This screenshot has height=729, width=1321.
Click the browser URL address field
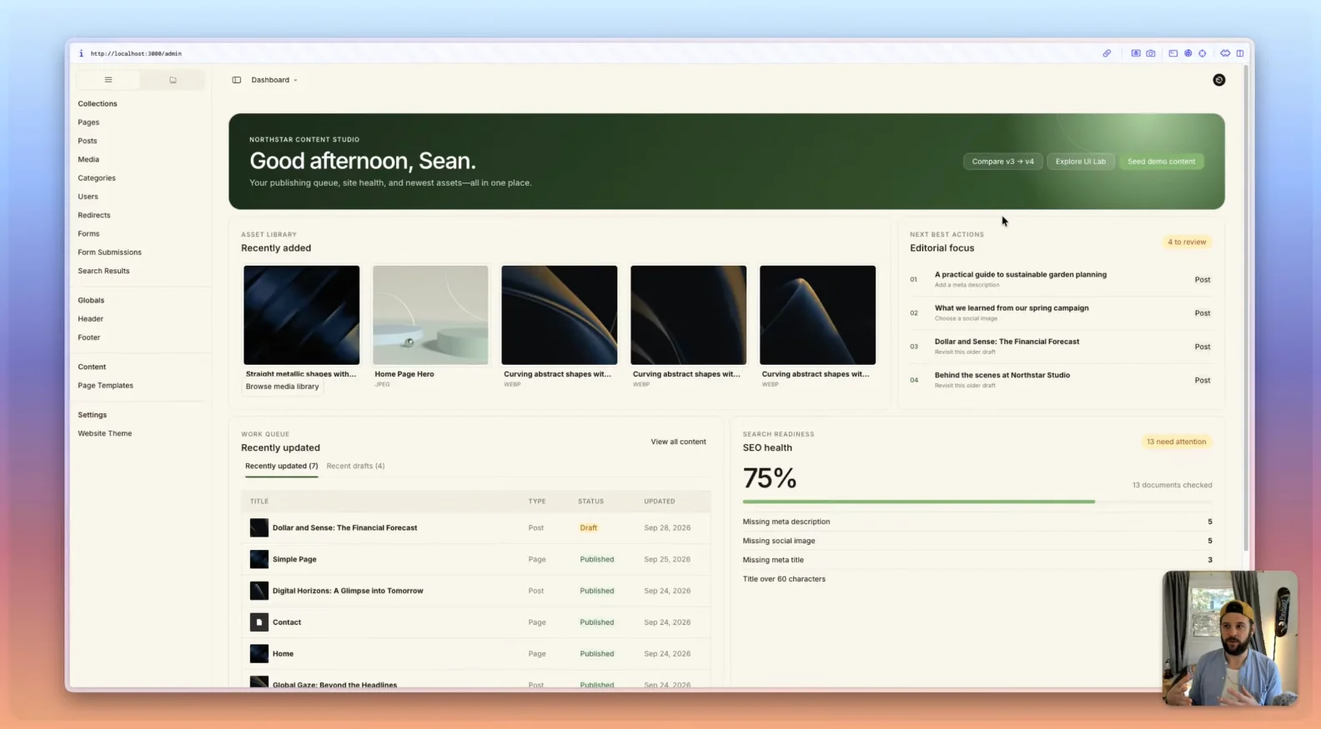(x=136, y=53)
